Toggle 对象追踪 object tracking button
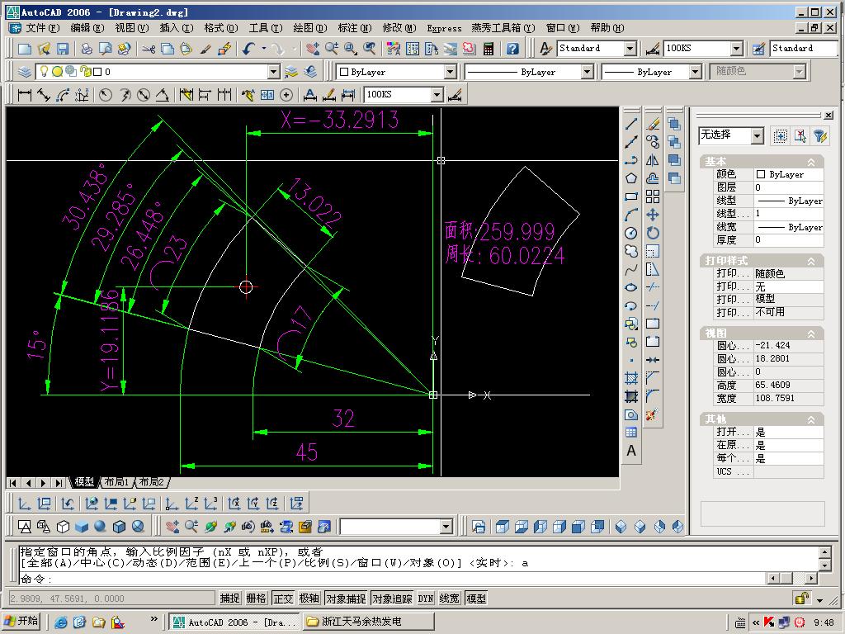Viewport: 845px width, 634px height. (x=392, y=599)
